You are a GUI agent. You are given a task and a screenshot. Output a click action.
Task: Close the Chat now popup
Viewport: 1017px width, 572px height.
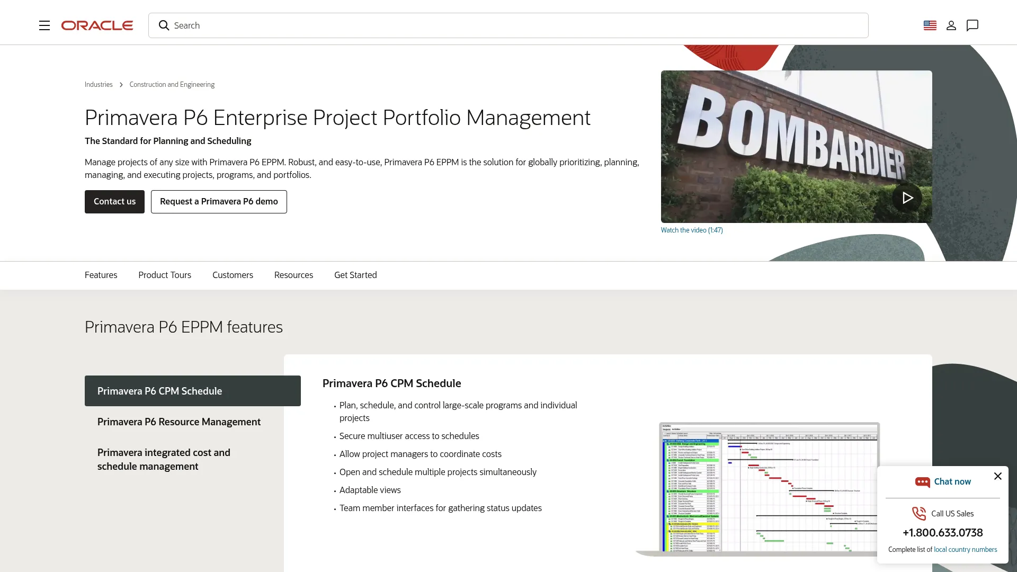pyautogui.click(x=998, y=476)
